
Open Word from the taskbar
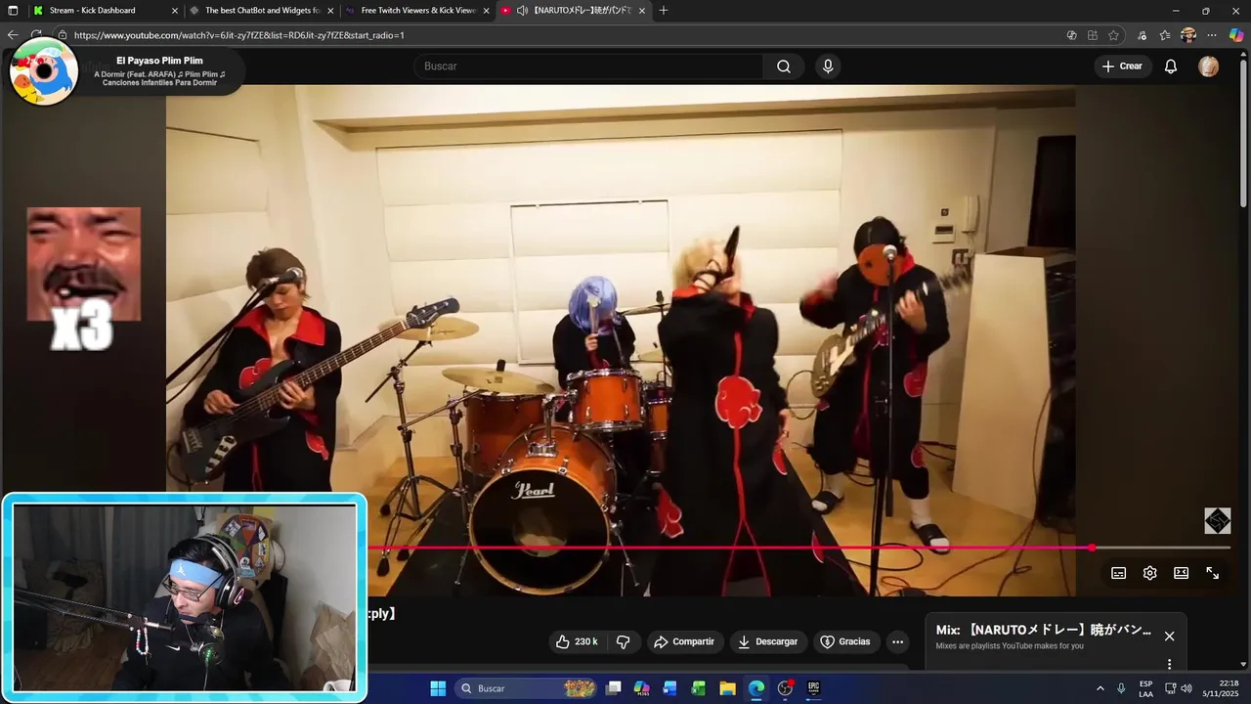coord(670,688)
